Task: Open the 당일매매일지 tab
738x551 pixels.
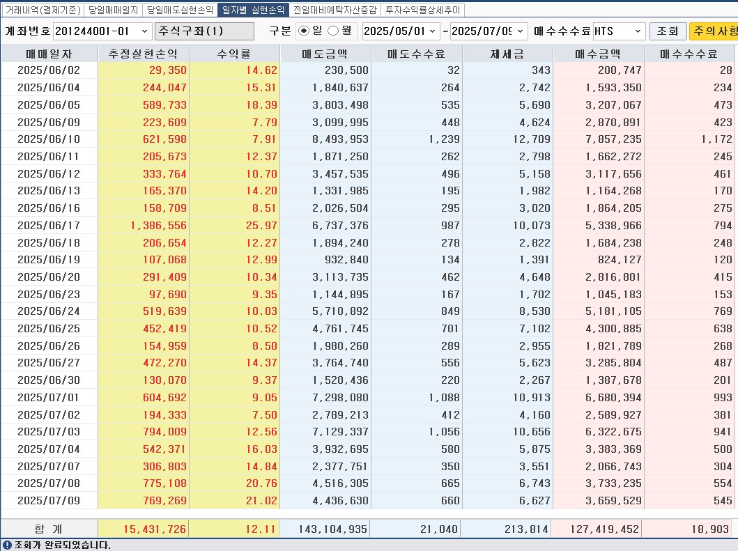Action: point(113,10)
